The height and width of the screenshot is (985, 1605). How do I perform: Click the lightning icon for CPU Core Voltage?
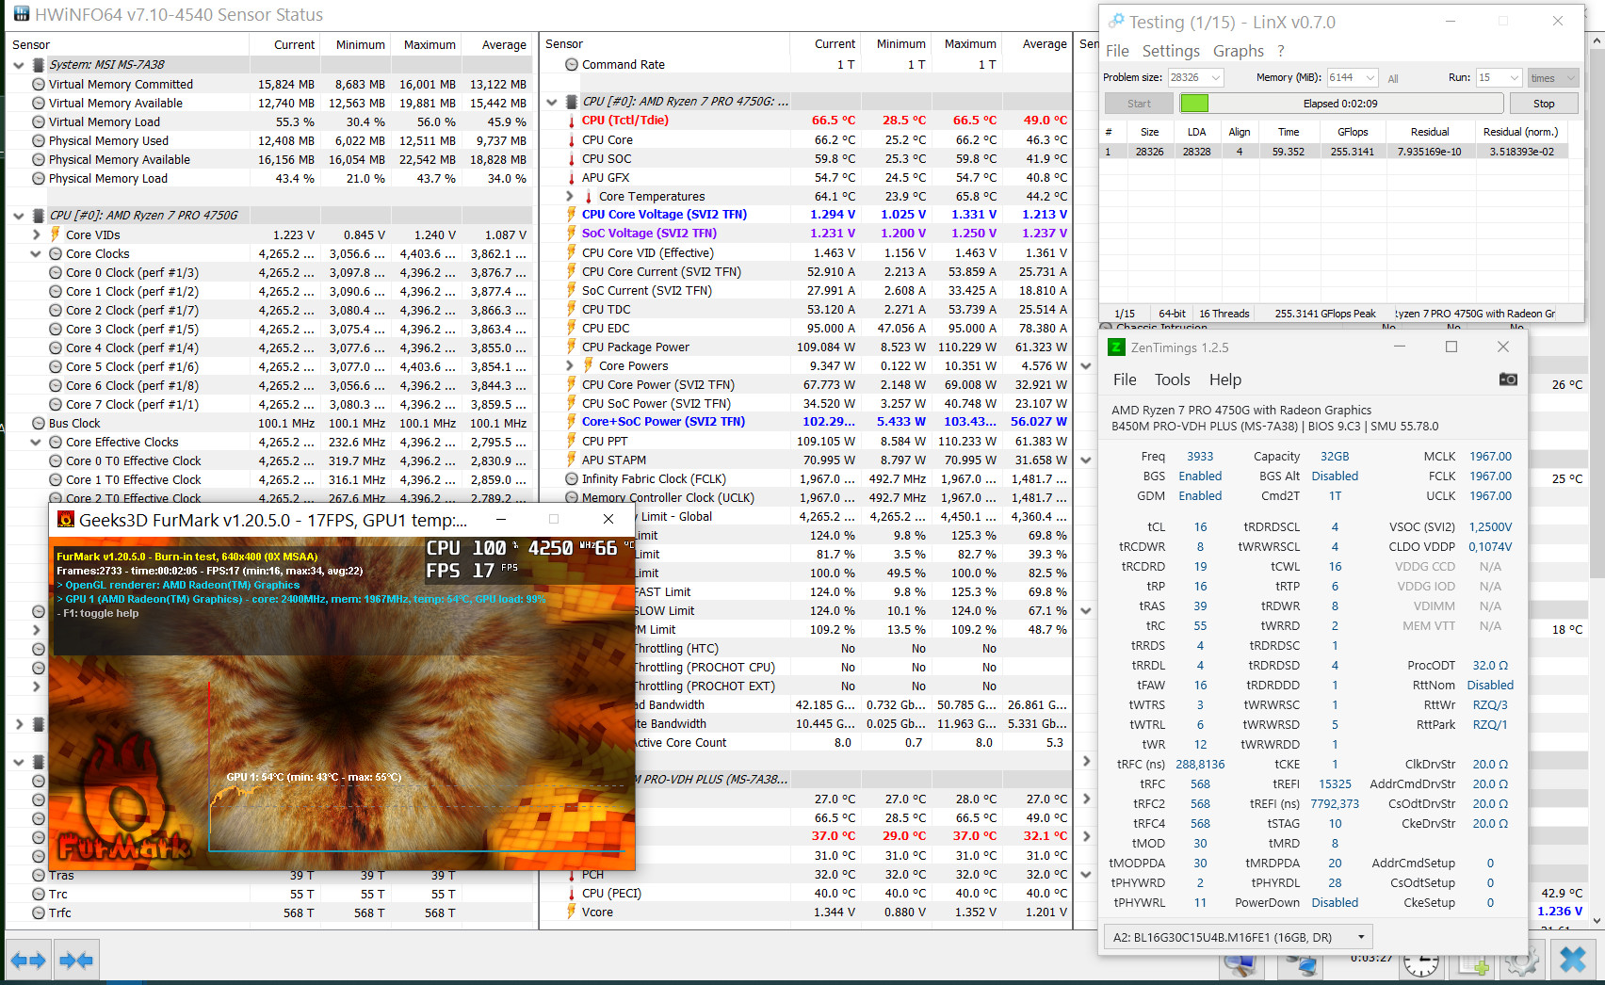[x=571, y=215]
